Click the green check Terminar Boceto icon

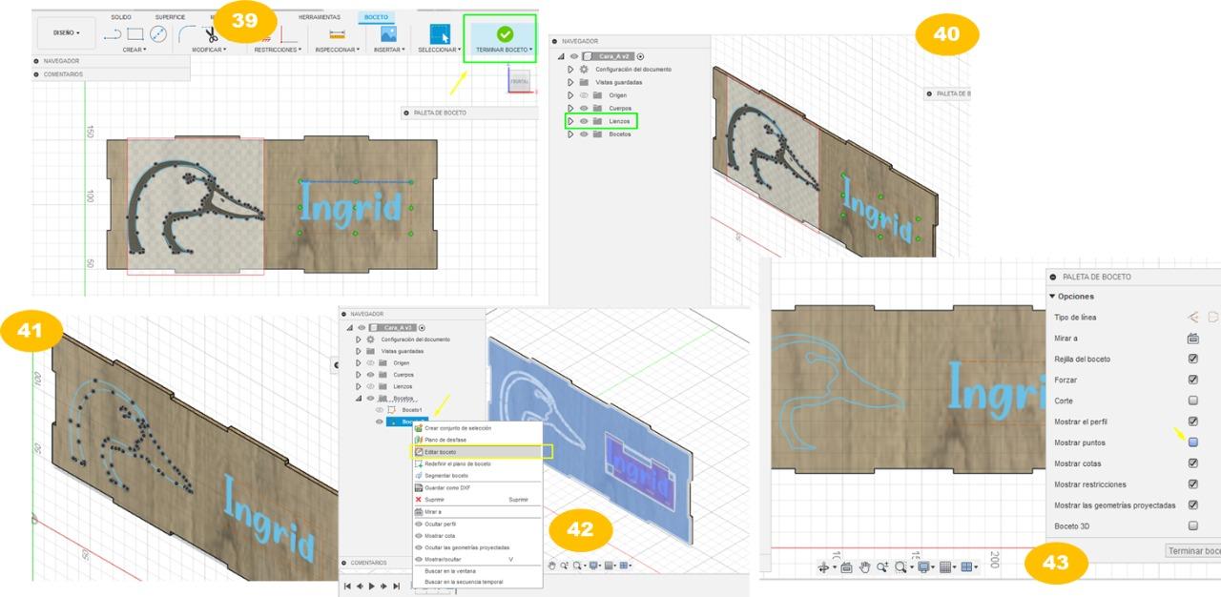(x=505, y=33)
